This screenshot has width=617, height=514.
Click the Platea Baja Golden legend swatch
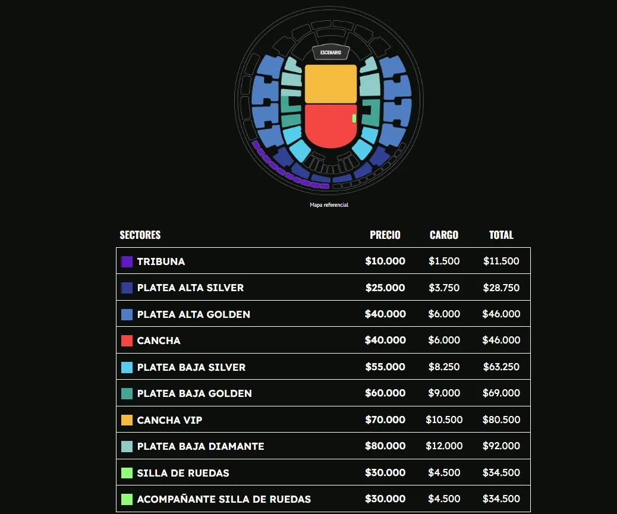[127, 393]
